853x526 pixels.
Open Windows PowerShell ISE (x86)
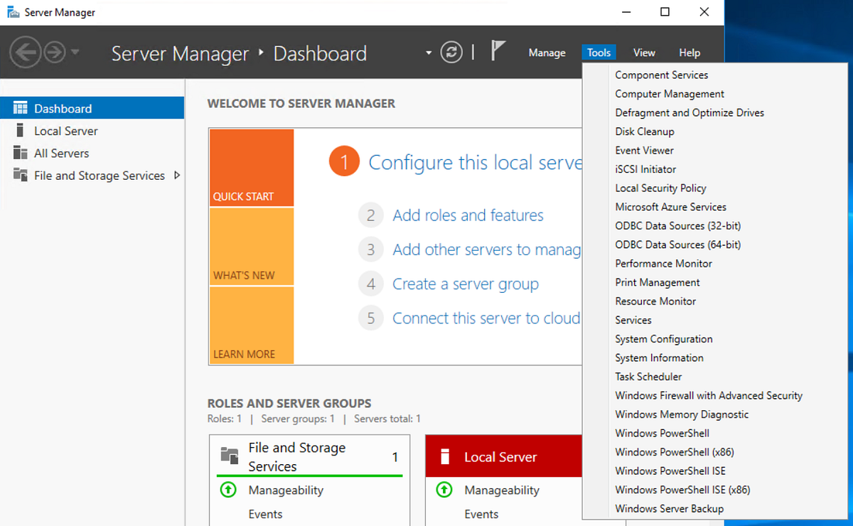point(682,489)
